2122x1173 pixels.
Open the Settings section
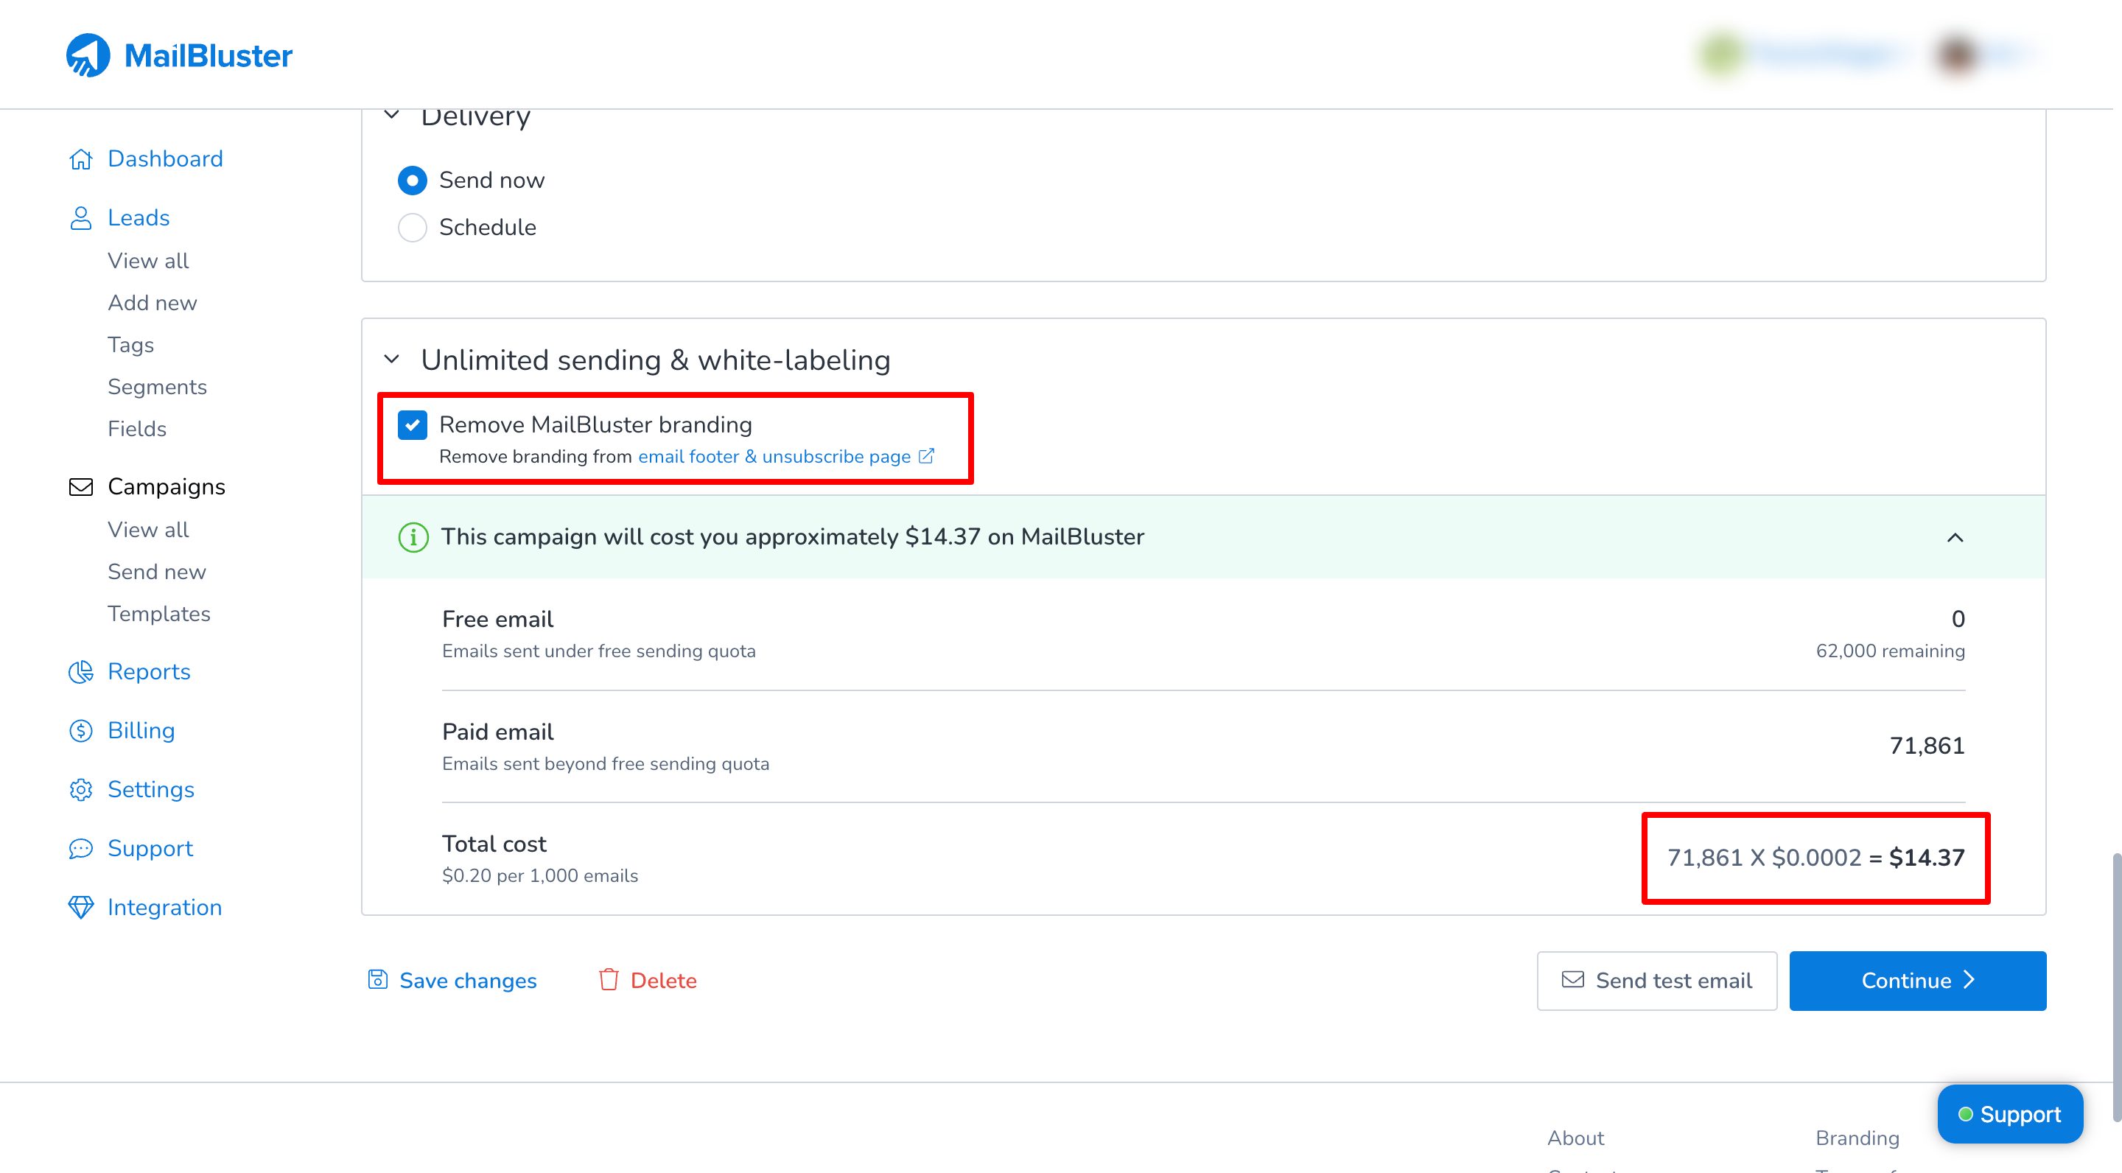(x=151, y=790)
